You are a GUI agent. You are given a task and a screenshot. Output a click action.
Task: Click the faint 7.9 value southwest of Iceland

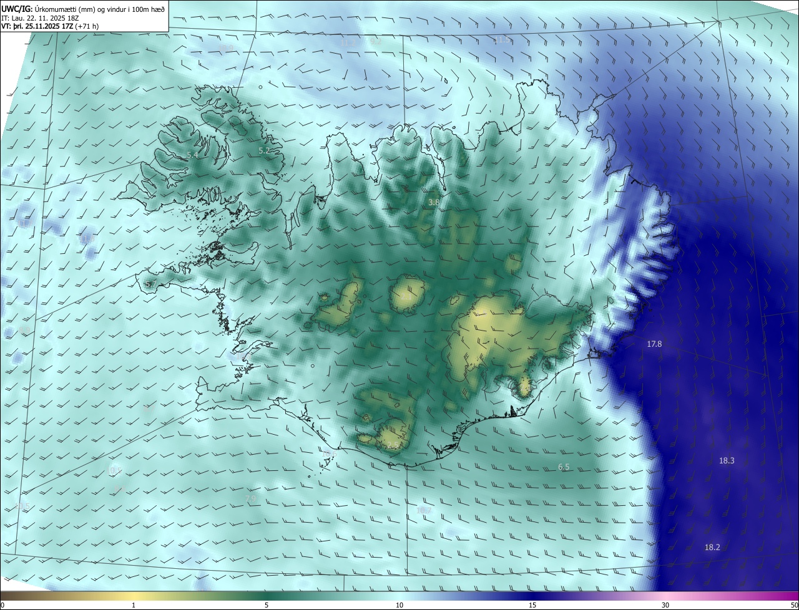point(251,498)
